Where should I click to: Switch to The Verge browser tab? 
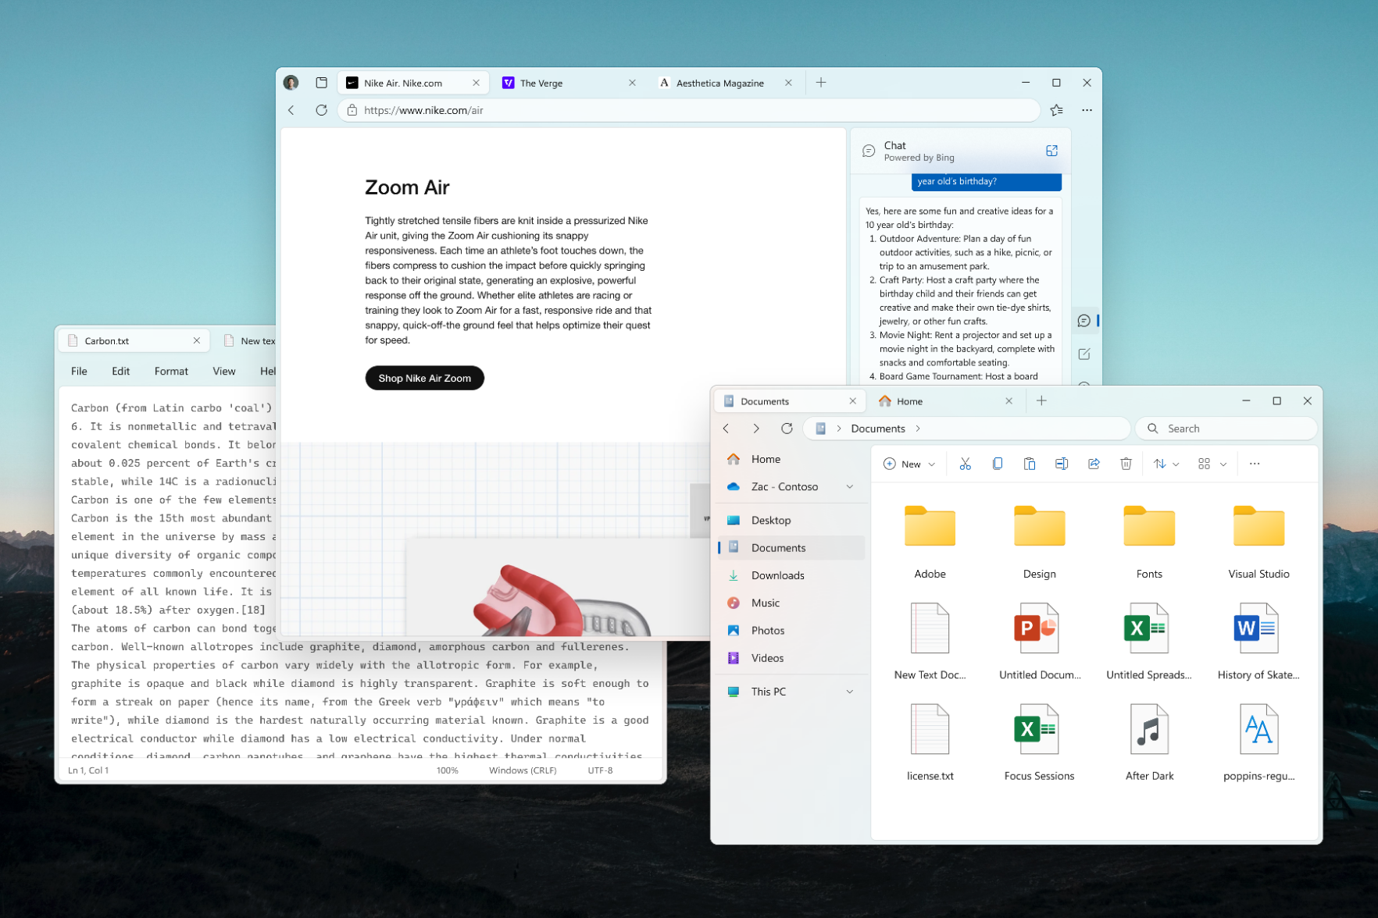[x=570, y=83]
